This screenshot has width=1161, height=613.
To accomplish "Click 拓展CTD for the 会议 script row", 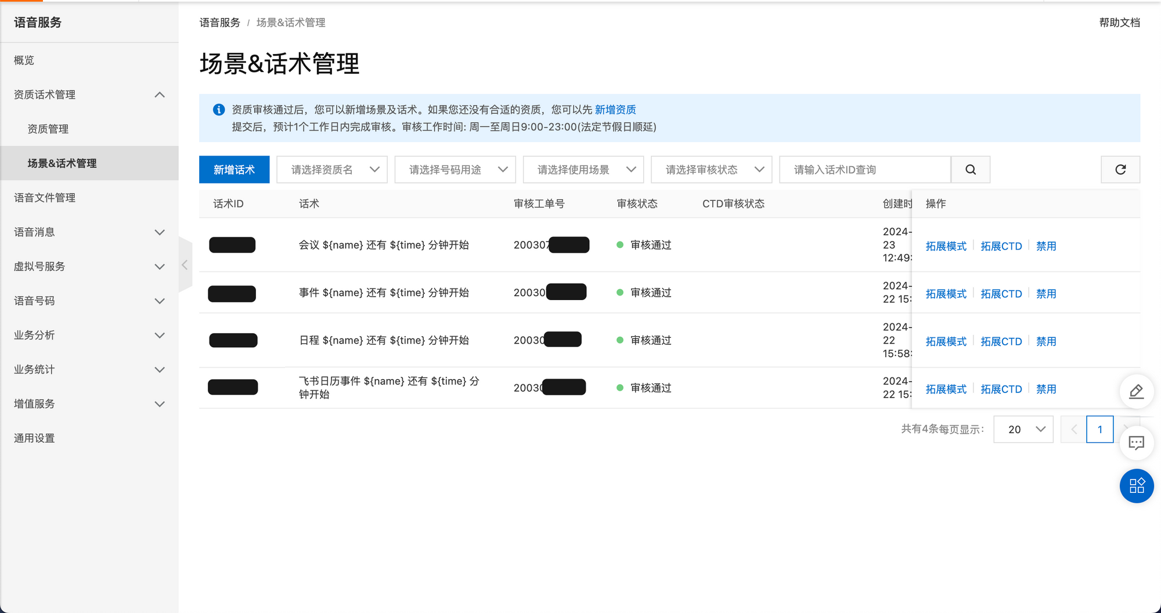I will point(1001,246).
